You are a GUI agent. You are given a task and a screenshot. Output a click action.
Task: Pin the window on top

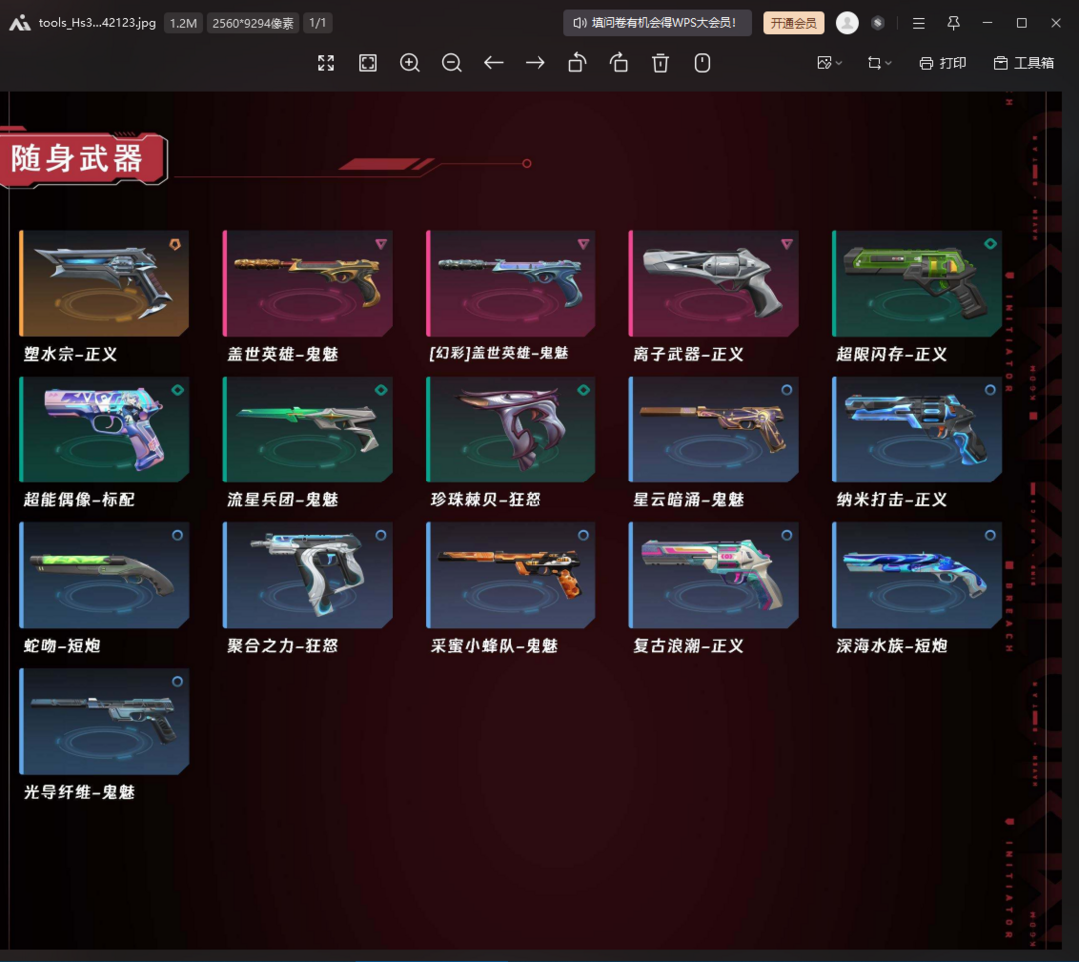tap(953, 23)
